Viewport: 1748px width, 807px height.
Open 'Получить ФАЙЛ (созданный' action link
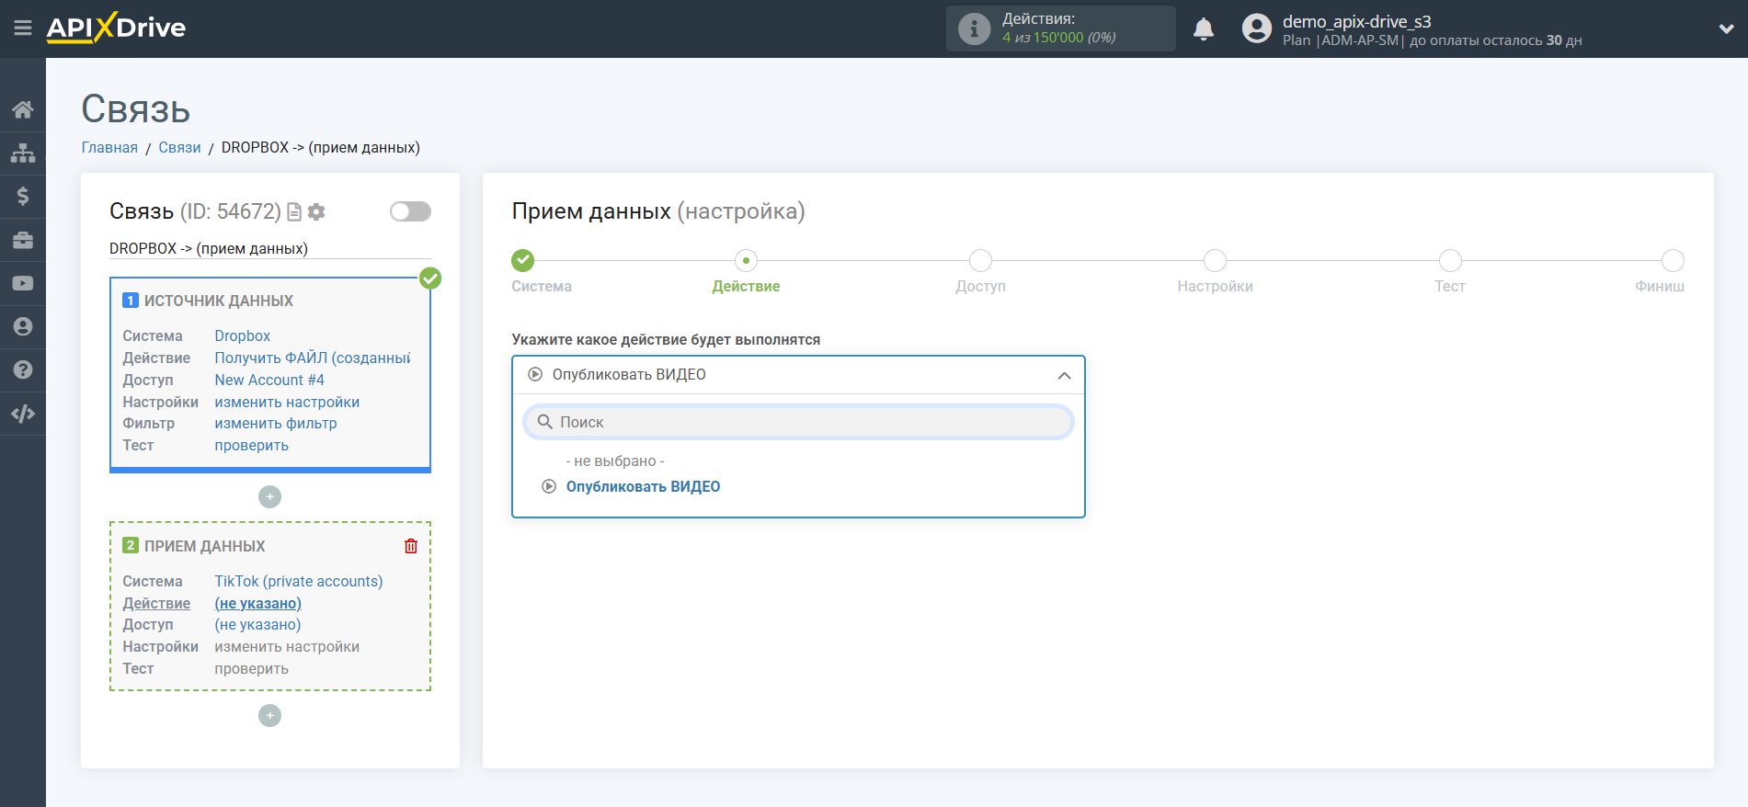tap(313, 358)
